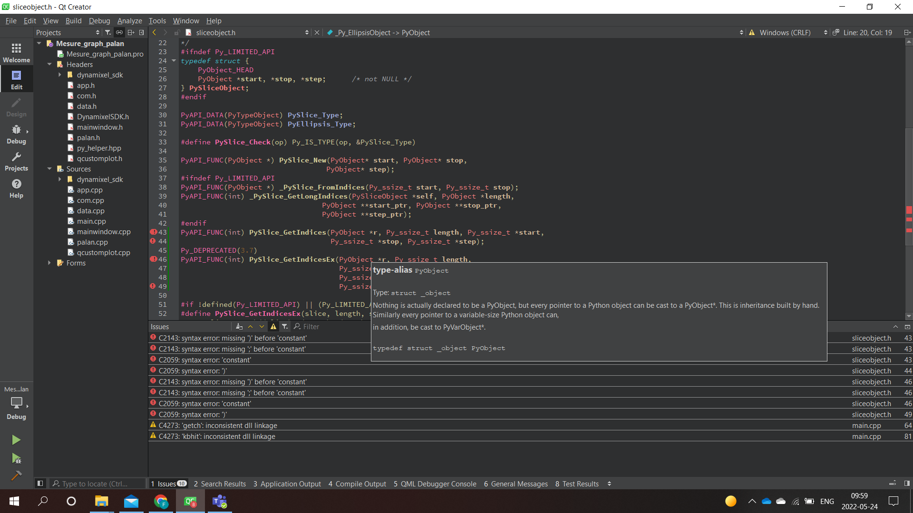Open qcustomplot.h header file
This screenshot has height=513, width=913.
pyautogui.click(x=99, y=158)
